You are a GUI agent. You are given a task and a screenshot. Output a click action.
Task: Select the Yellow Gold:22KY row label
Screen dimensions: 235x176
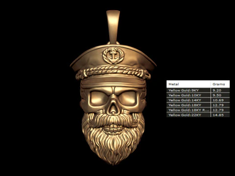185,115
